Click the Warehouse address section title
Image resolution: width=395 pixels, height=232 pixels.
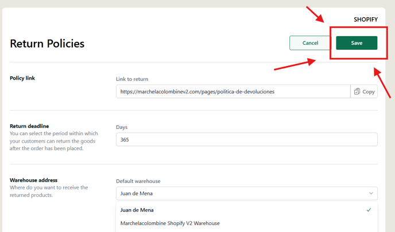(x=33, y=180)
